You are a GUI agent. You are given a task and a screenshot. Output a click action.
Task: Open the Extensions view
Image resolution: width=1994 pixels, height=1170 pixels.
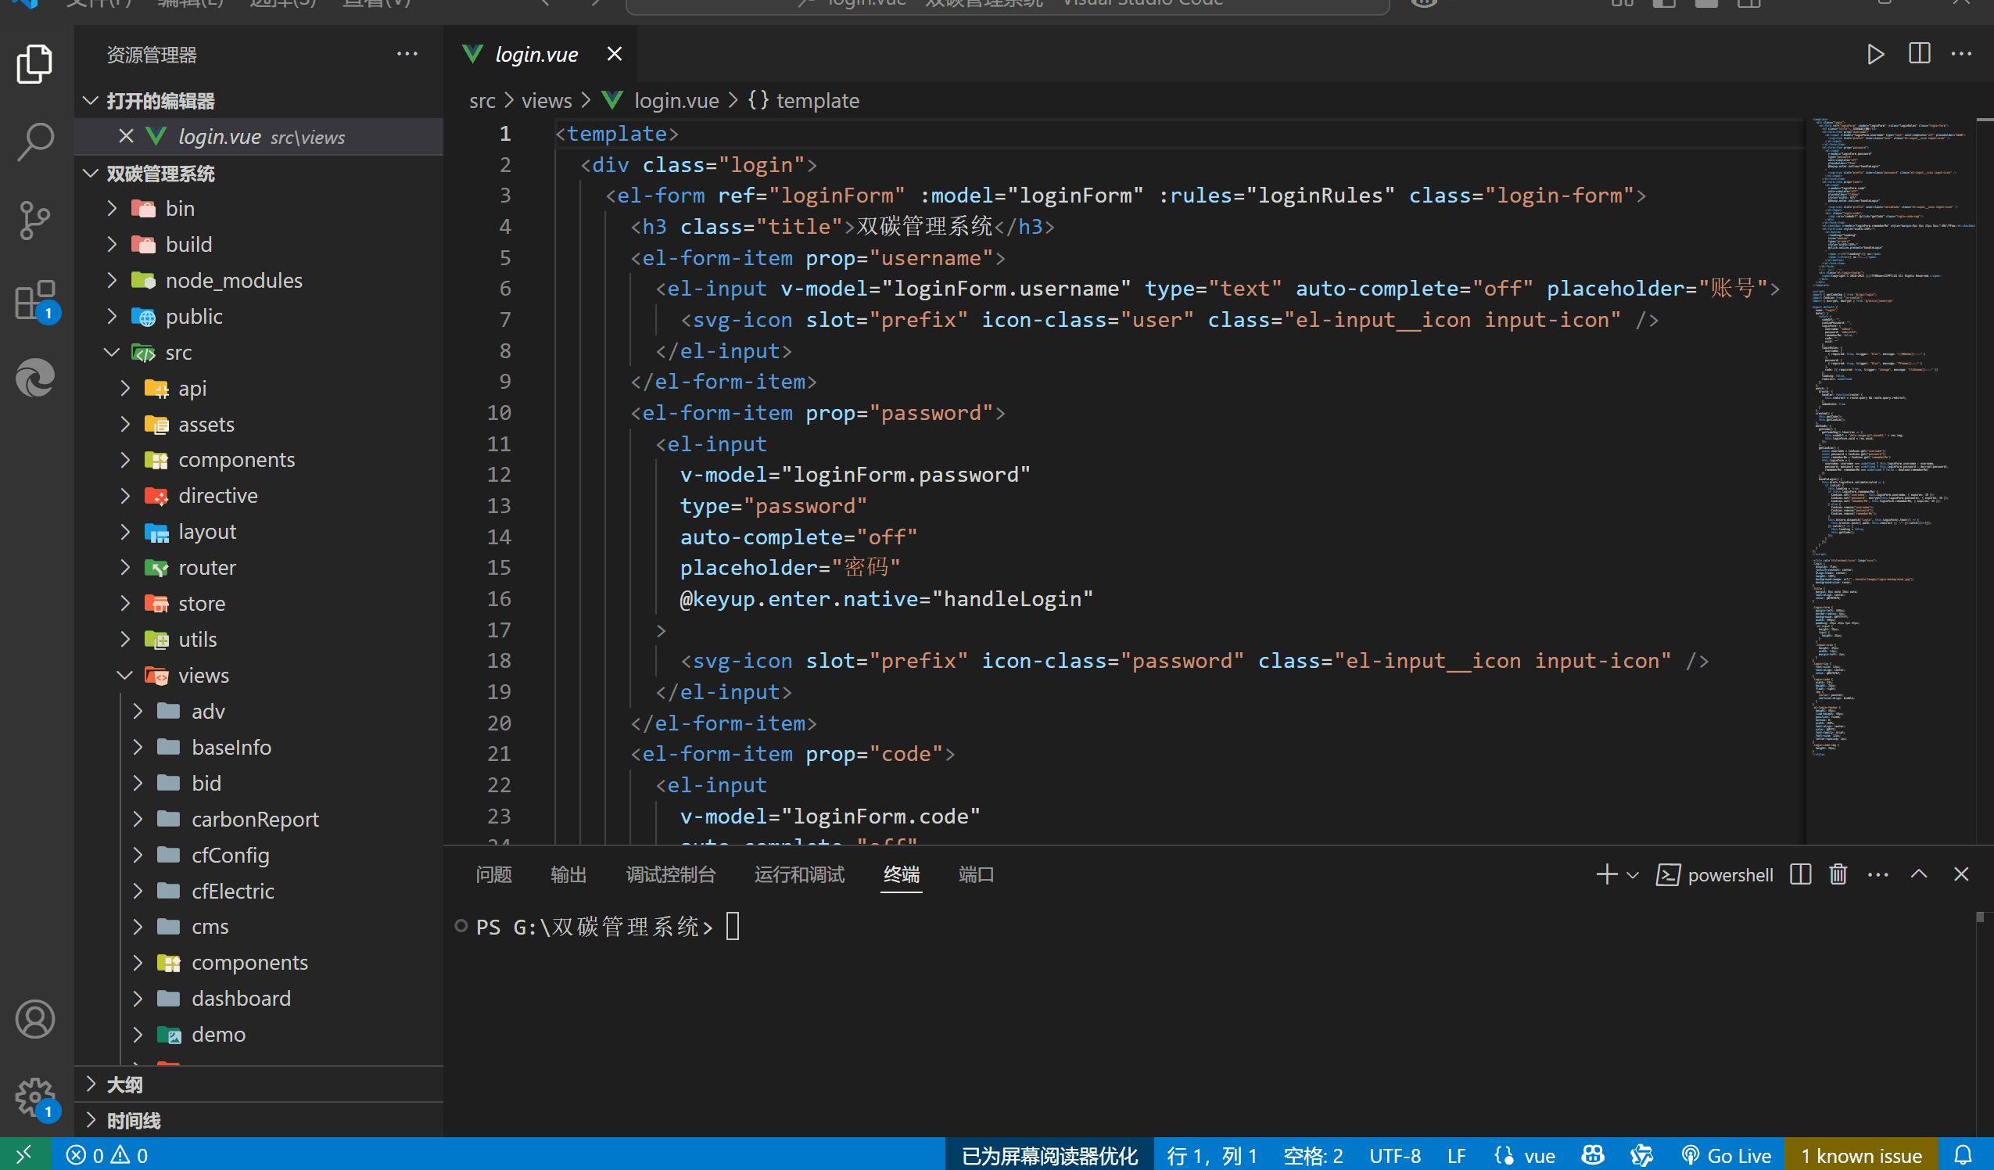click(x=35, y=300)
